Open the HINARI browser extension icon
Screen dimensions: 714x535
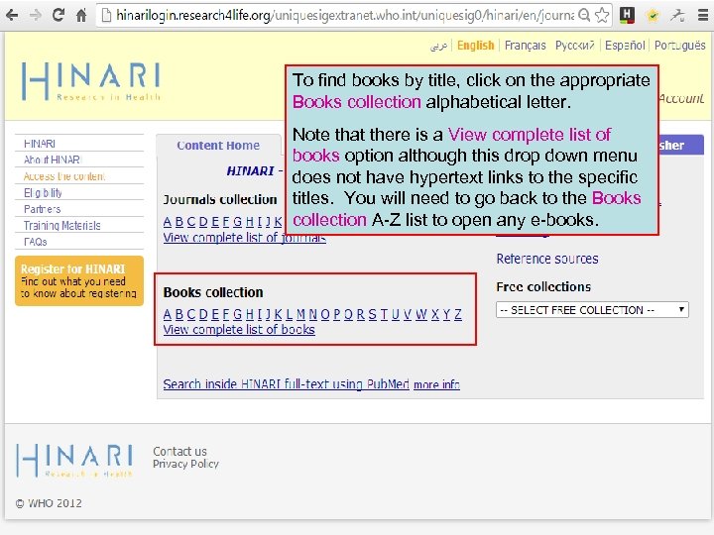tap(627, 16)
